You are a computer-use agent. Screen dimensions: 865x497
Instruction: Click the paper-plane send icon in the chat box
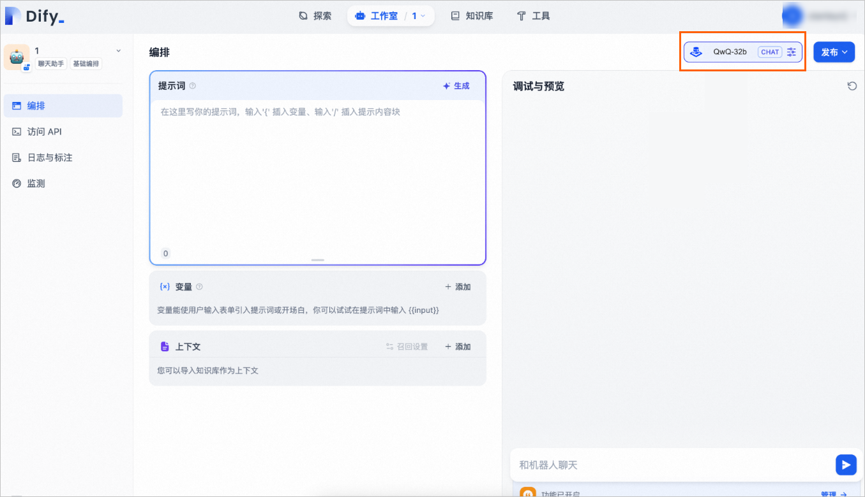coord(846,465)
